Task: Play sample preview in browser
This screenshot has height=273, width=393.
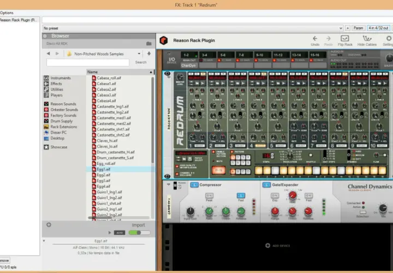Action: pyautogui.click(x=110, y=233)
